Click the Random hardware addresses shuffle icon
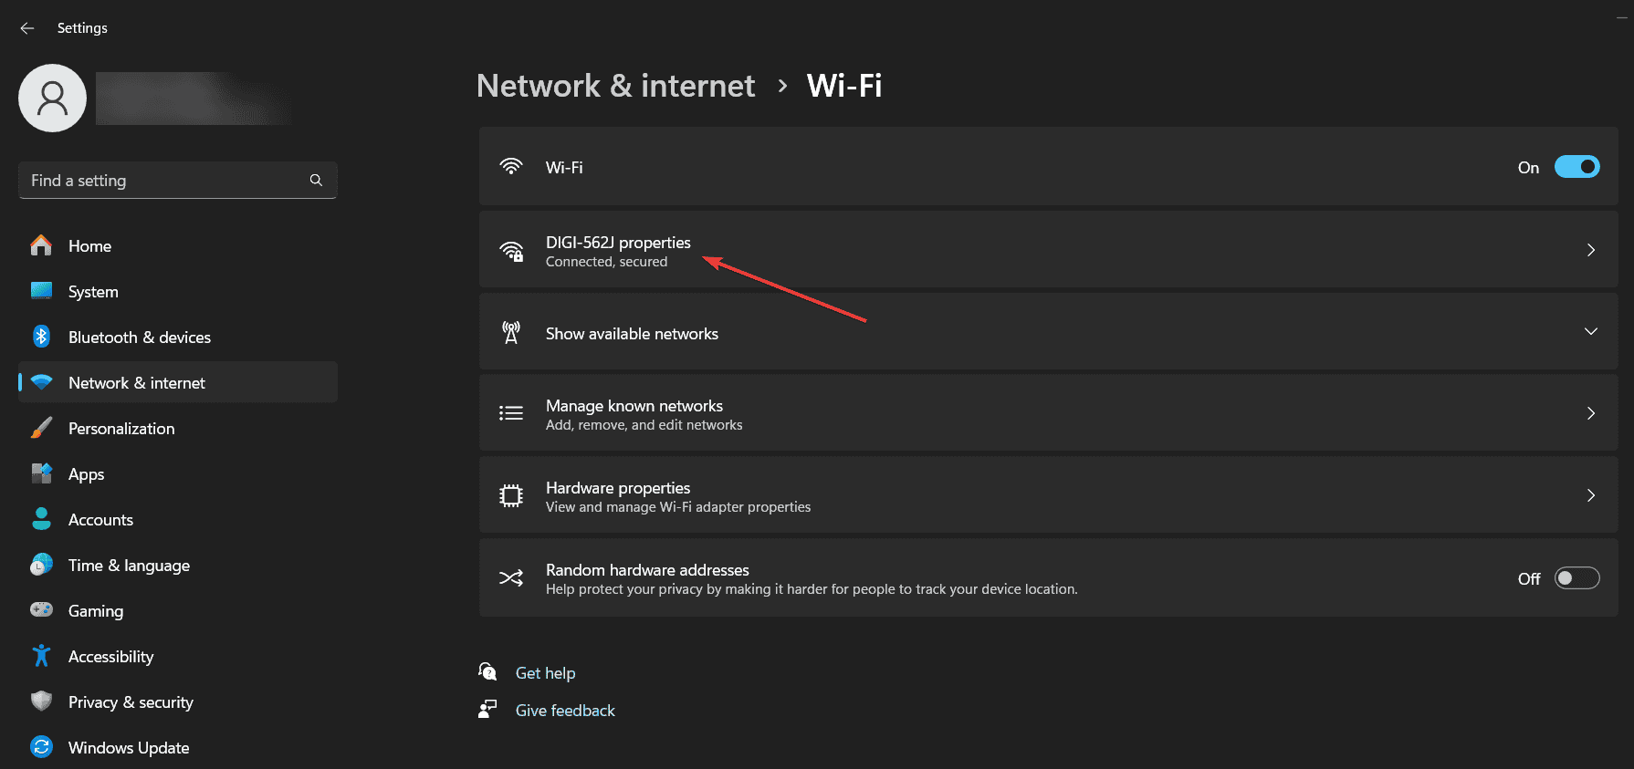The height and width of the screenshot is (769, 1634). (x=511, y=577)
